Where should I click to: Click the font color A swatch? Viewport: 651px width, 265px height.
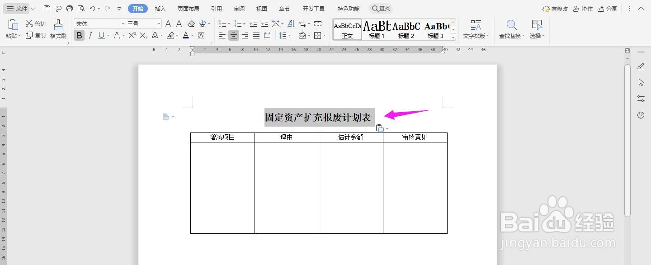tap(186, 35)
